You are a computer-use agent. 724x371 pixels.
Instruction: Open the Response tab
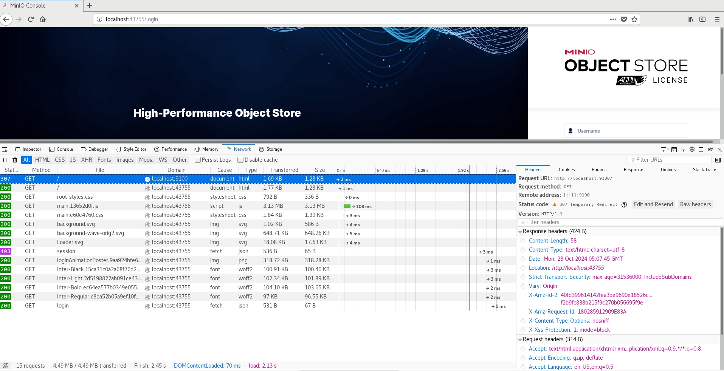pyautogui.click(x=633, y=170)
